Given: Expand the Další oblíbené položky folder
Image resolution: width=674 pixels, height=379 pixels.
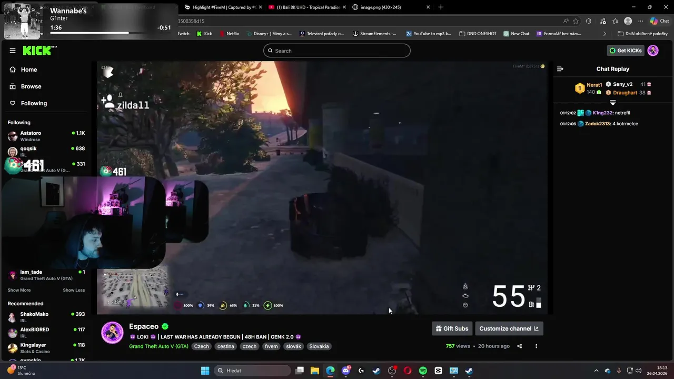Looking at the screenshot, I should [x=642, y=33].
